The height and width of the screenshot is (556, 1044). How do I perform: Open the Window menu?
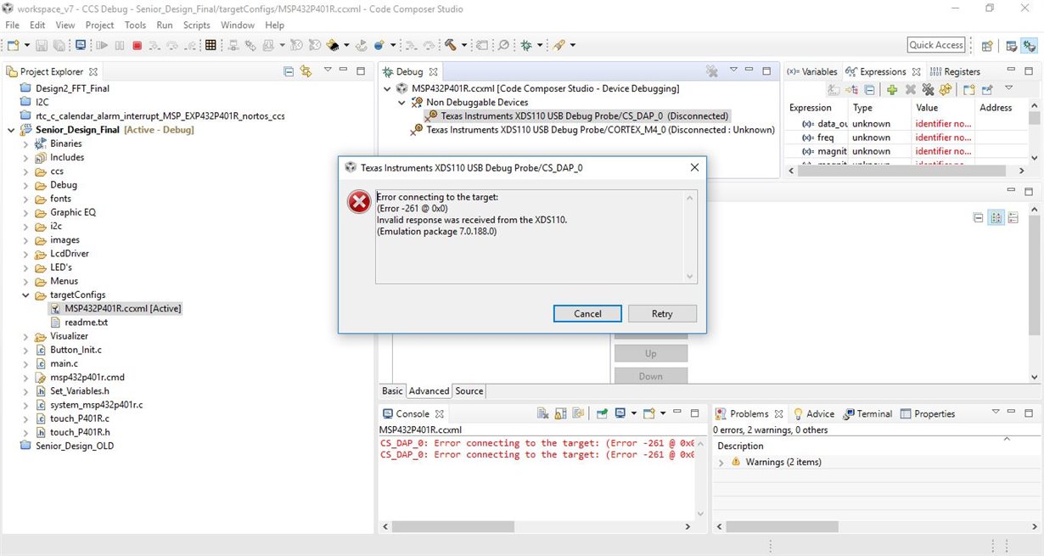click(x=238, y=25)
